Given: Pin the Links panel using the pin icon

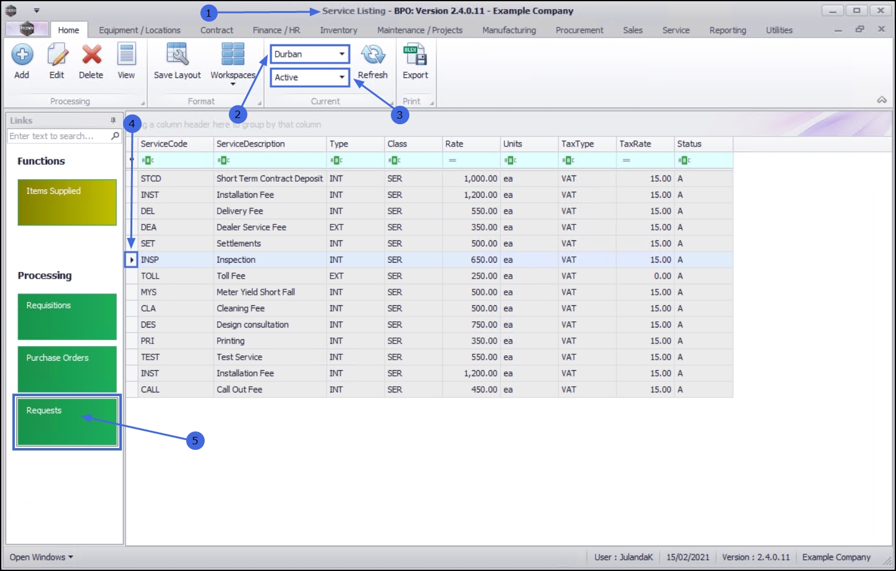Looking at the screenshot, I should click(113, 121).
